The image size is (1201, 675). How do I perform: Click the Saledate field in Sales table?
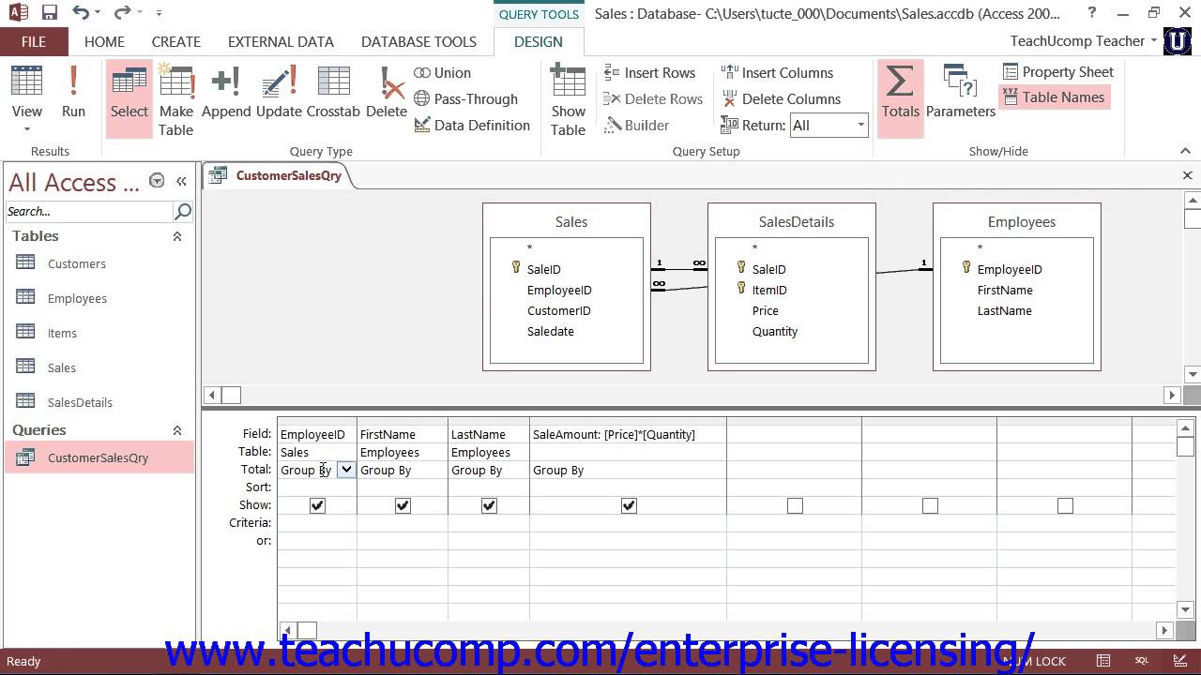click(x=550, y=331)
